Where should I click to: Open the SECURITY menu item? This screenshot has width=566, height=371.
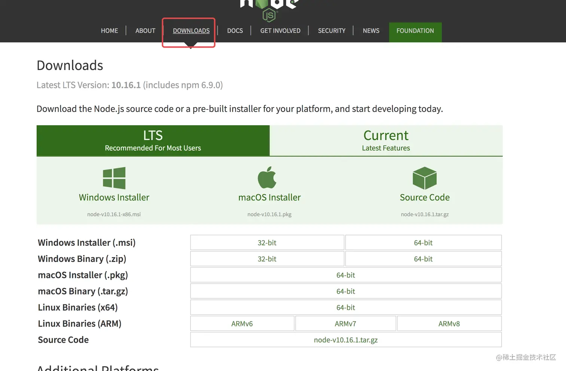(332, 31)
